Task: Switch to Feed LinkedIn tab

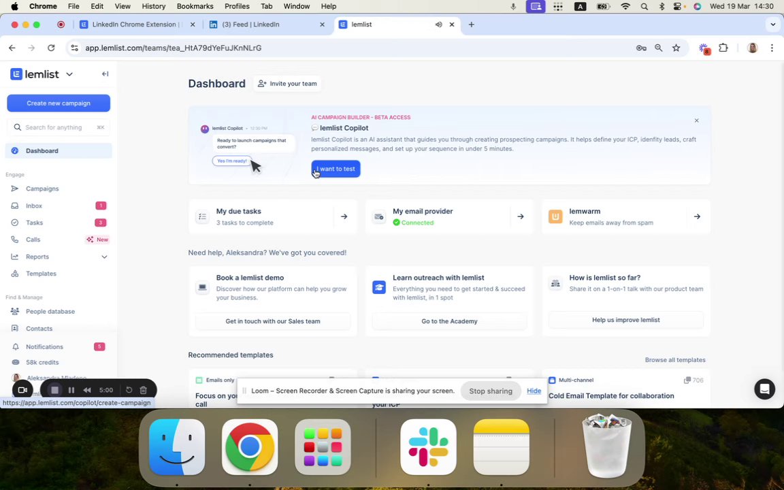Action: 267,24
